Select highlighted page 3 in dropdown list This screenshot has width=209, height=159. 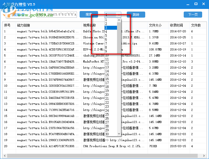[111, 28]
